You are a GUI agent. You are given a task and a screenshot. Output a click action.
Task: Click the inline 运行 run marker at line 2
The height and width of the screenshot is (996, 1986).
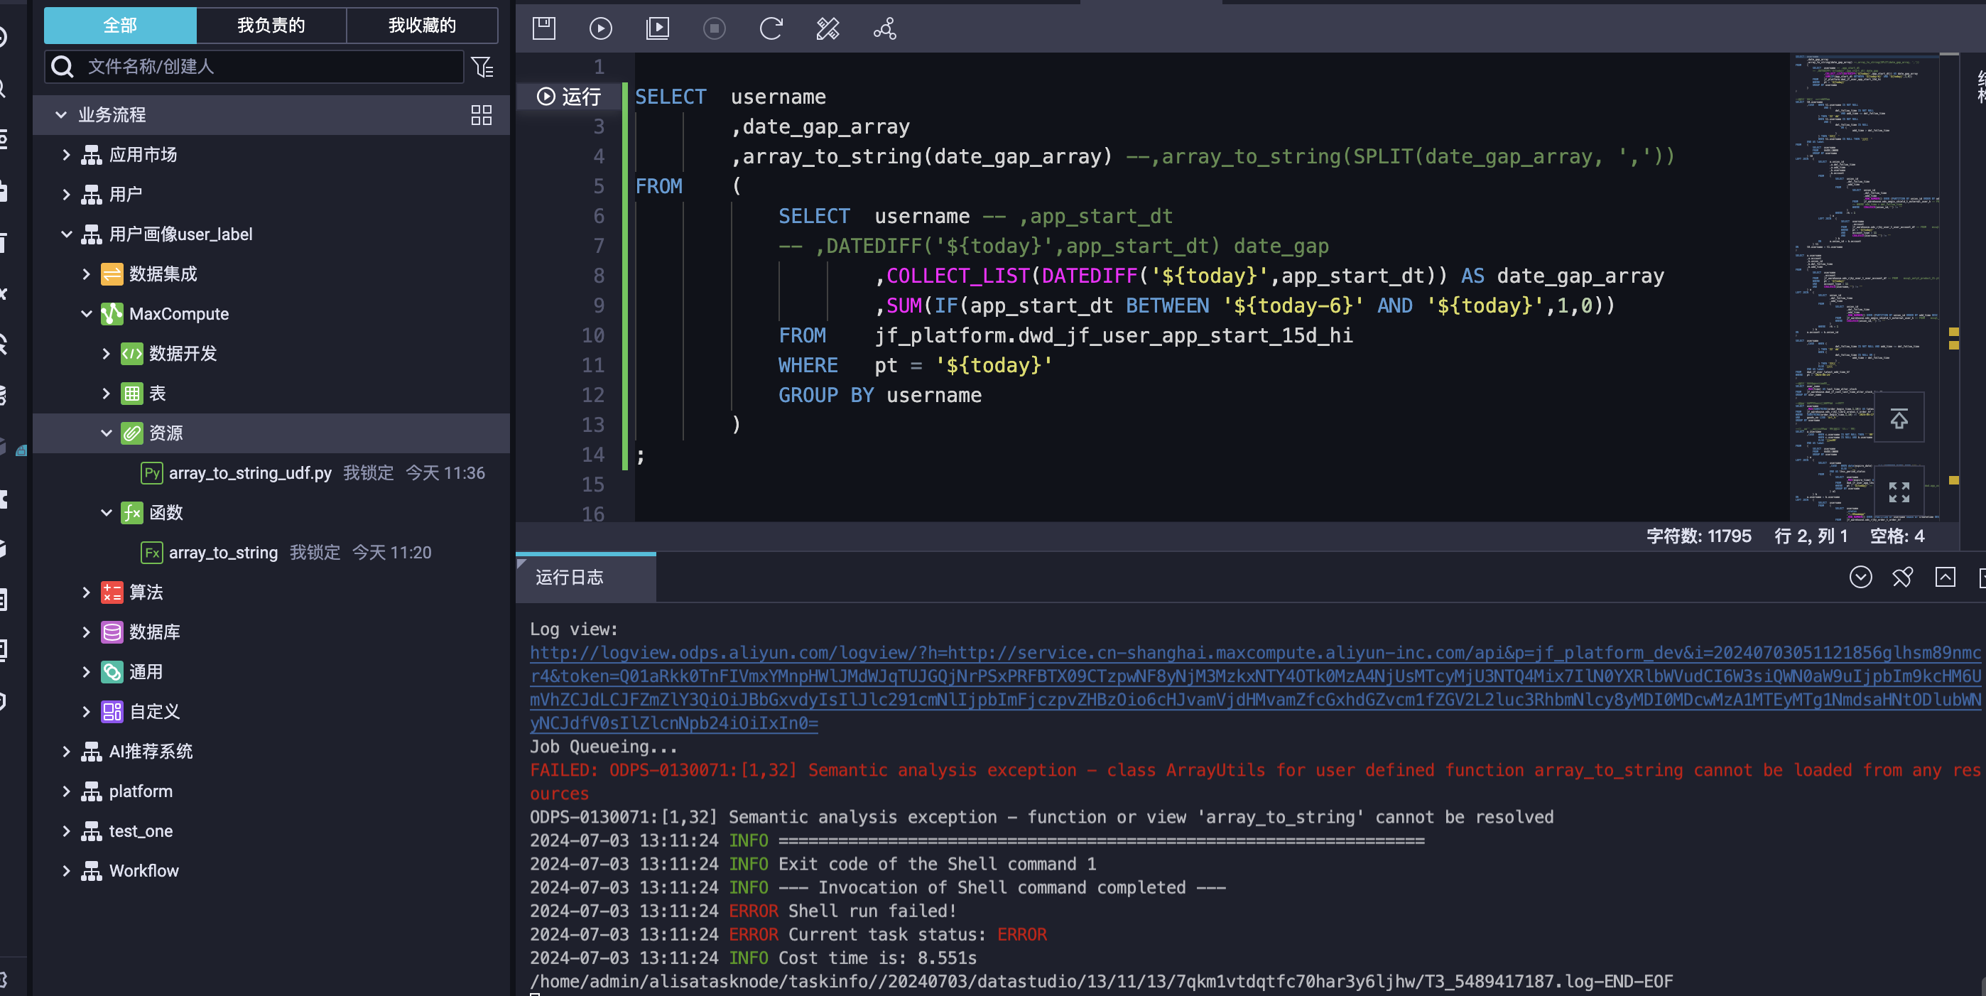pyautogui.click(x=569, y=97)
